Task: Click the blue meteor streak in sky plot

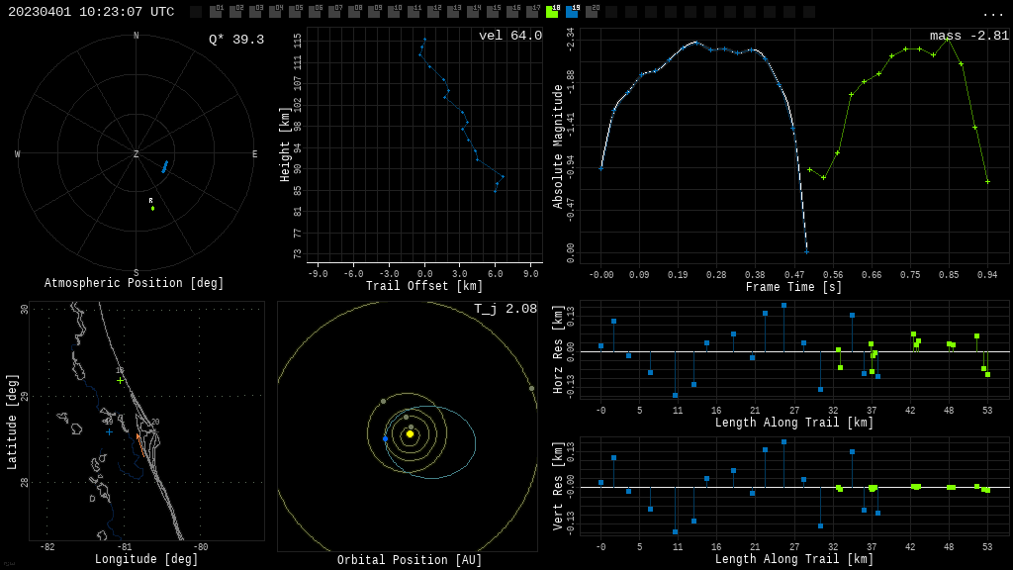Action: (x=165, y=166)
